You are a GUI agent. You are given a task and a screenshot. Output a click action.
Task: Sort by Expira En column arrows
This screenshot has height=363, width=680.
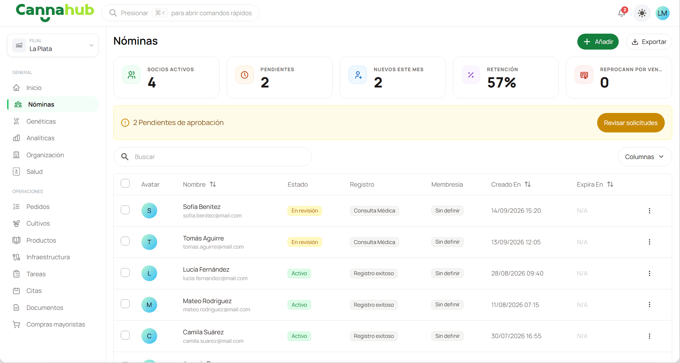[610, 184]
